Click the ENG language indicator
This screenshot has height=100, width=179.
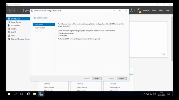[x=154, y=94]
